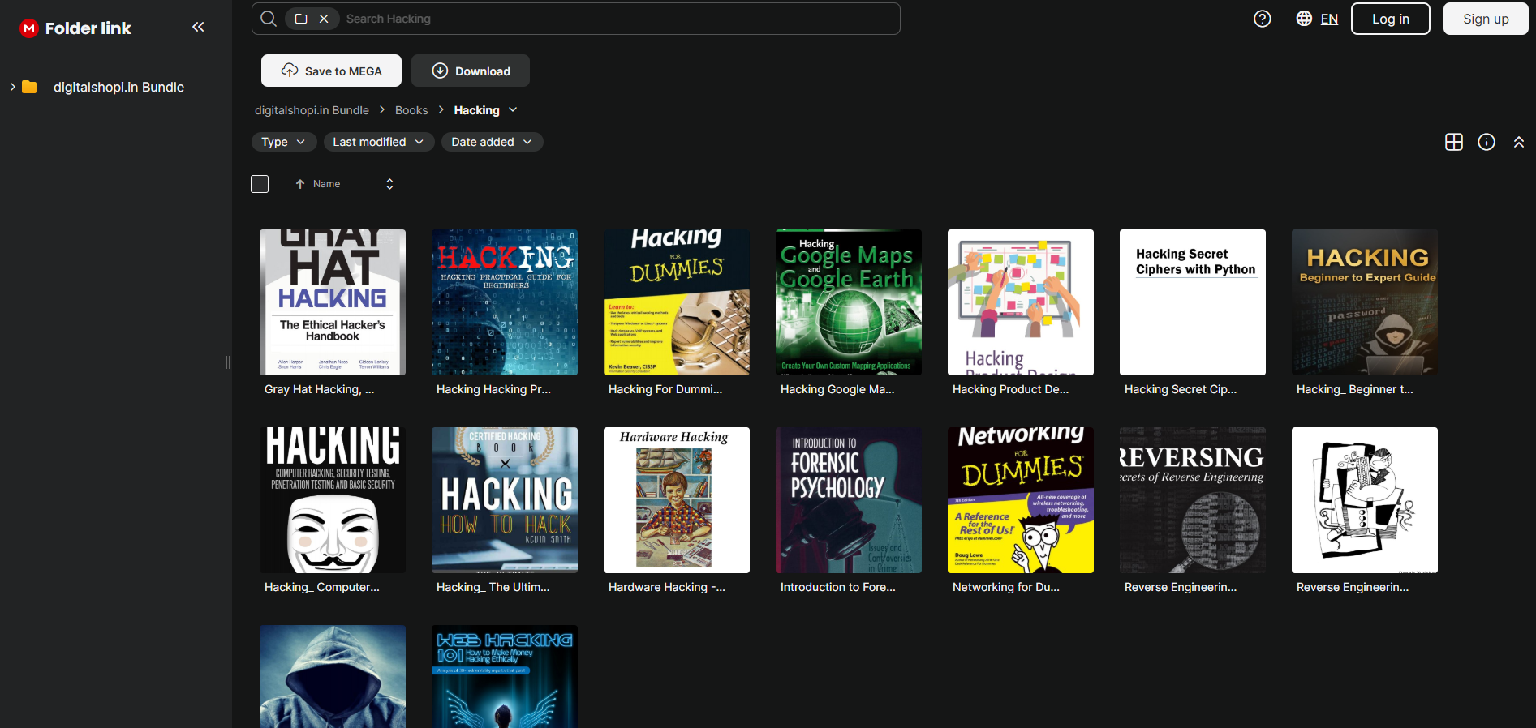
Task: Open Web Hacking 101 cover thumbnail
Action: click(505, 676)
